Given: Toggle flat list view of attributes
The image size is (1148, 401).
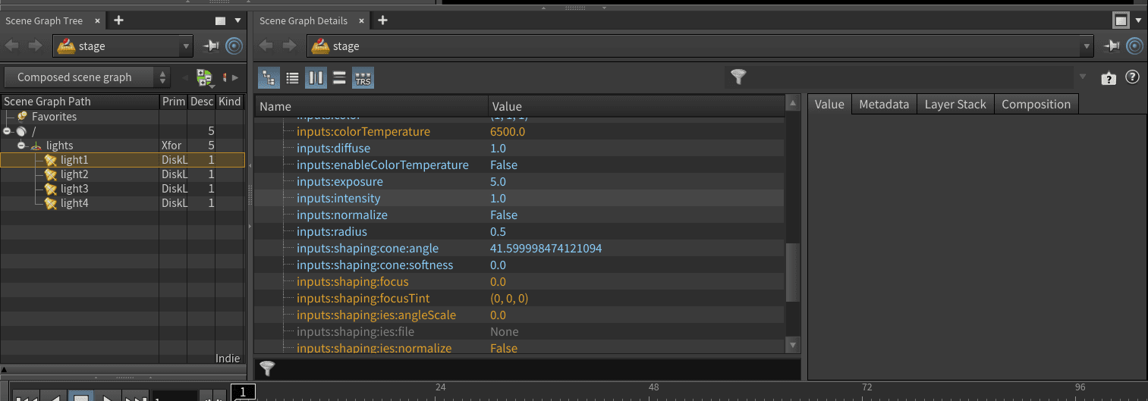Looking at the screenshot, I should (x=292, y=77).
